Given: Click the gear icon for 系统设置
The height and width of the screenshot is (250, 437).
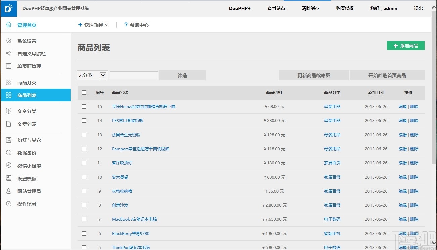Looking at the screenshot, I should (9, 41).
